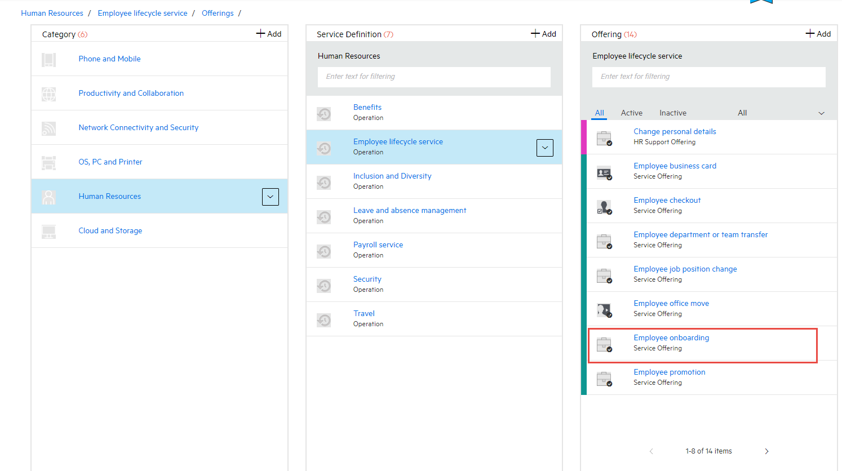Viewport: 842px width, 471px height.
Task: Click the Employee onboarding briefcase icon
Action: (604, 344)
